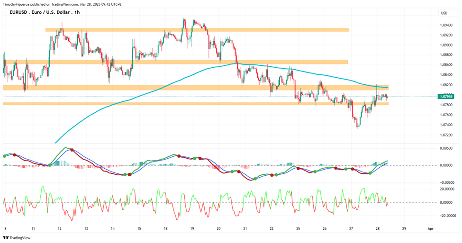Click the MACD zero line label 0.00000
Screen dimensions: 462x243
[446, 165]
